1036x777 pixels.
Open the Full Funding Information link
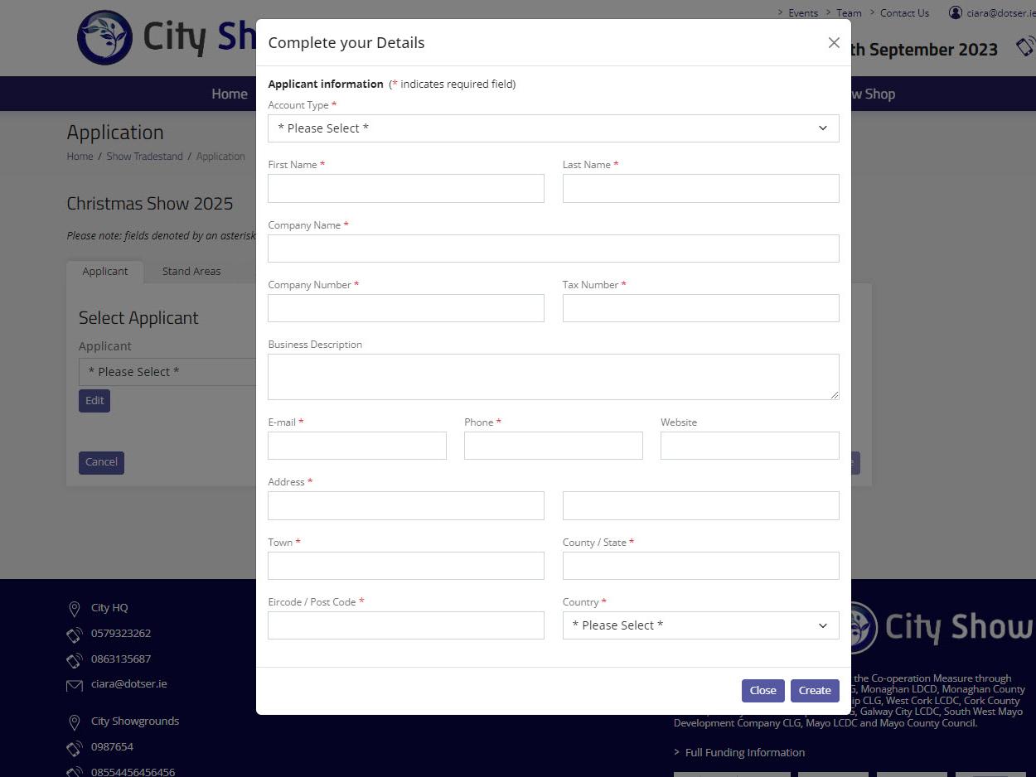coord(744,753)
